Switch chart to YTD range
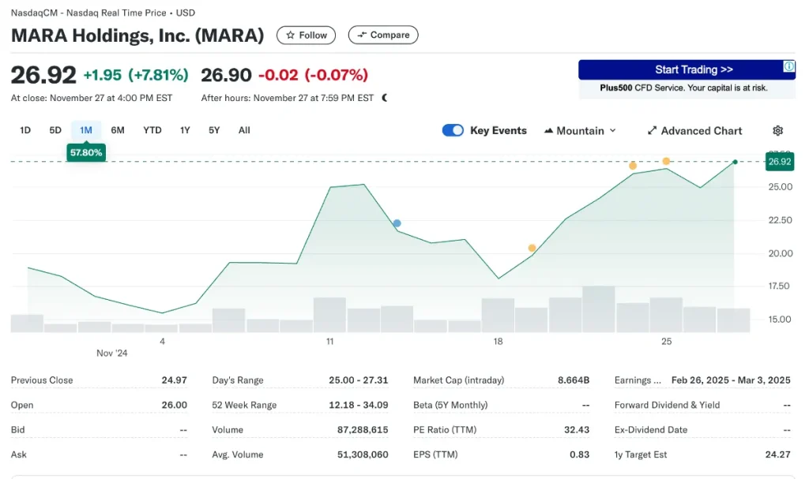Image resolution: width=809 pixels, height=479 pixels. (152, 130)
